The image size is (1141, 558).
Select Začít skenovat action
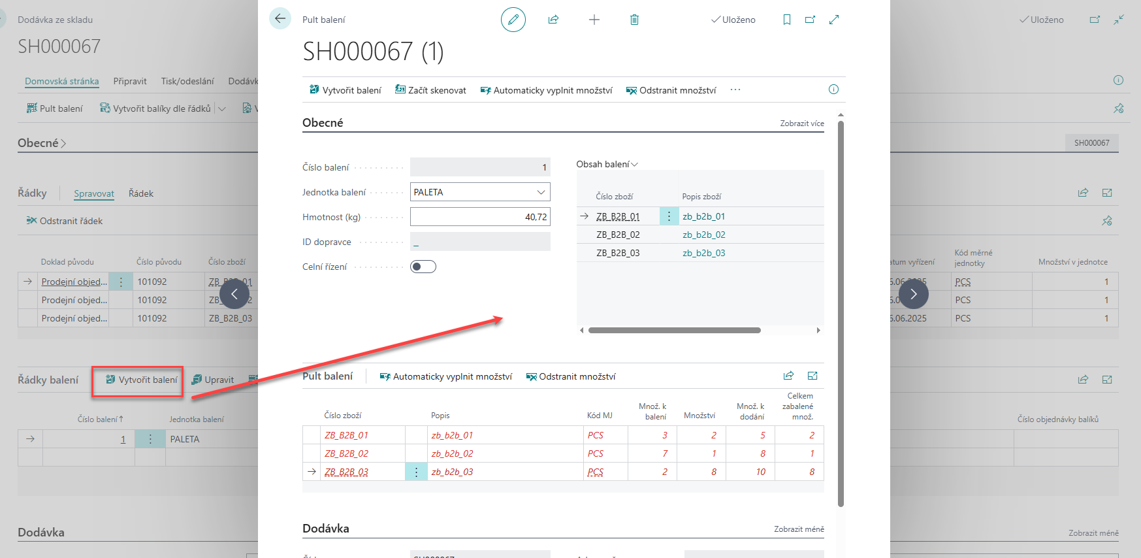click(x=430, y=90)
